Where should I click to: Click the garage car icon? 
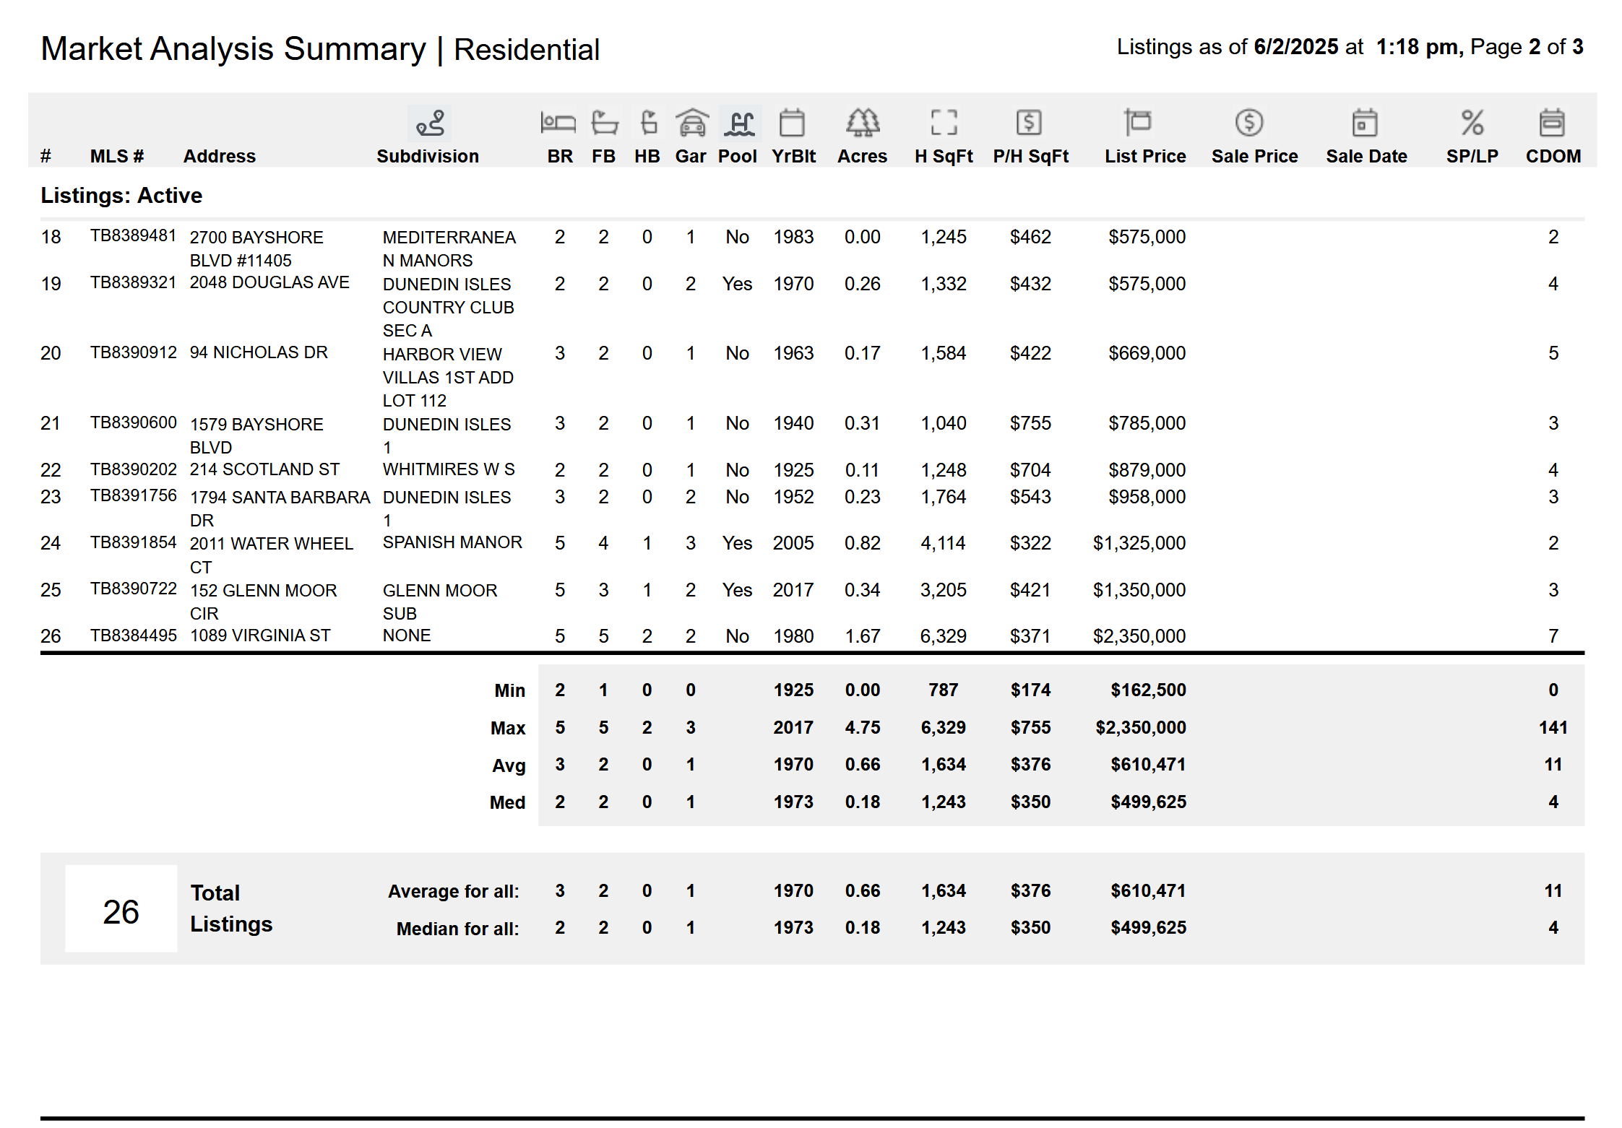pos(691,123)
